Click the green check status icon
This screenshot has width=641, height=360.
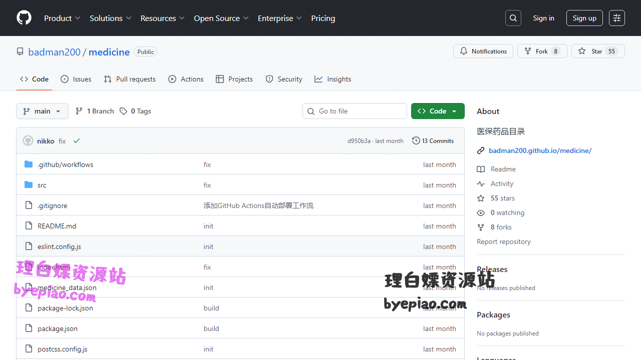tap(77, 141)
